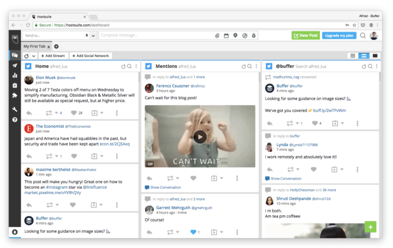Like the Elon Musk tweet
The image size is (393, 248).
click(x=74, y=113)
